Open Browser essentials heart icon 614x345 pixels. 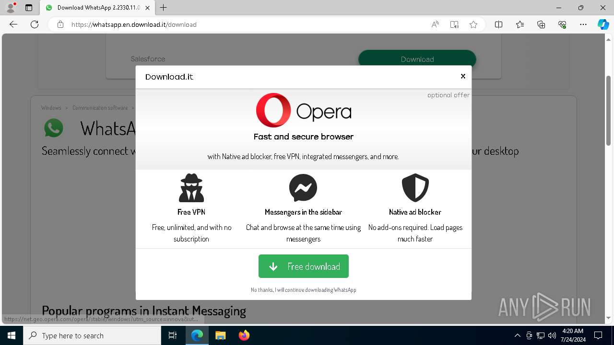[x=562, y=24]
